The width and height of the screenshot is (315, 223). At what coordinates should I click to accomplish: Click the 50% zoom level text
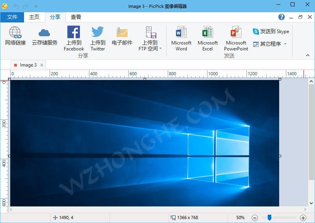(x=240, y=217)
